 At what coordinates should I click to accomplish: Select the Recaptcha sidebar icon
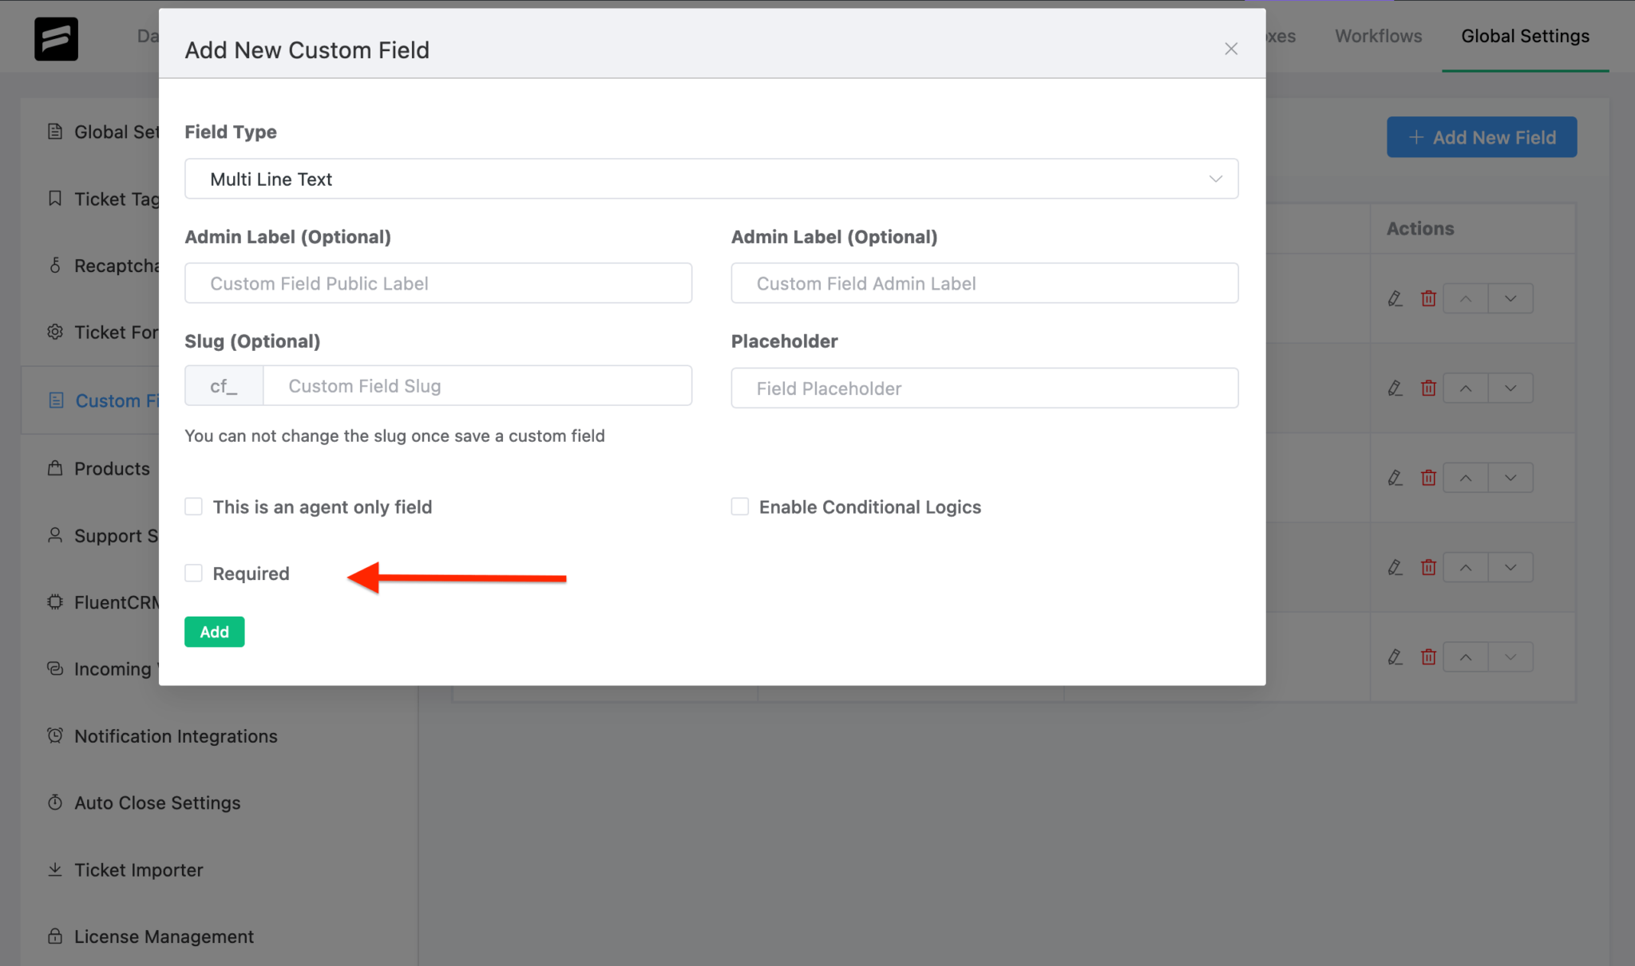[x=54, y=265]
